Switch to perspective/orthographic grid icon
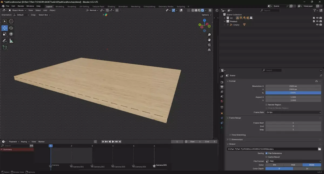The image size is (324, 174). click(x=209, y=50)
